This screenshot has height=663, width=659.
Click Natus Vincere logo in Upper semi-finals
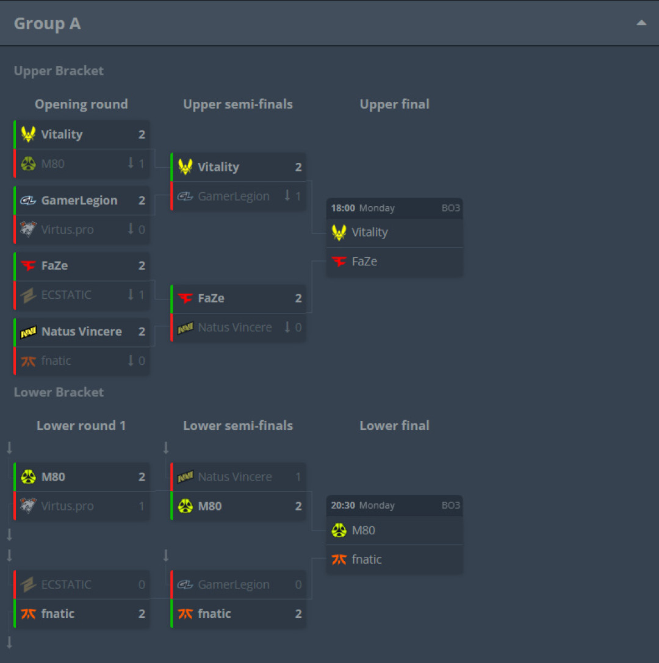[x=185, y=328]
